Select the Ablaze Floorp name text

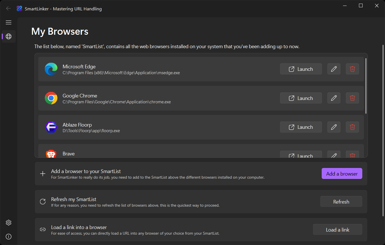point(77,125)
